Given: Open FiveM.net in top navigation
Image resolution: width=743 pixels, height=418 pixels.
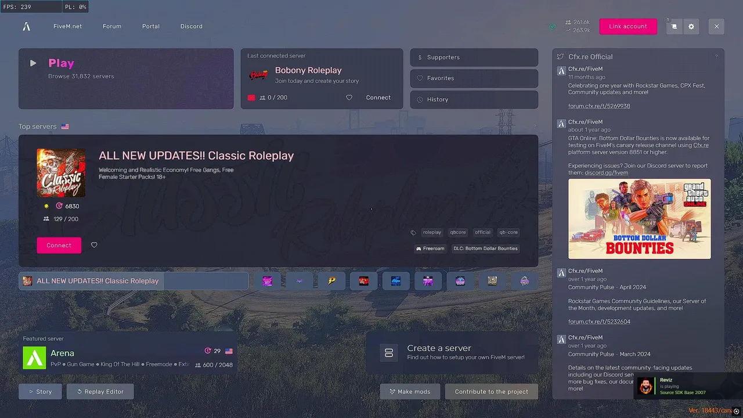Looking at the screenshot, I should click(67, 26).
